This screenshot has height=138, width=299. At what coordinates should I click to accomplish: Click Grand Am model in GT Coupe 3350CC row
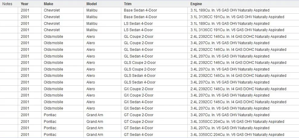[95, 121]
